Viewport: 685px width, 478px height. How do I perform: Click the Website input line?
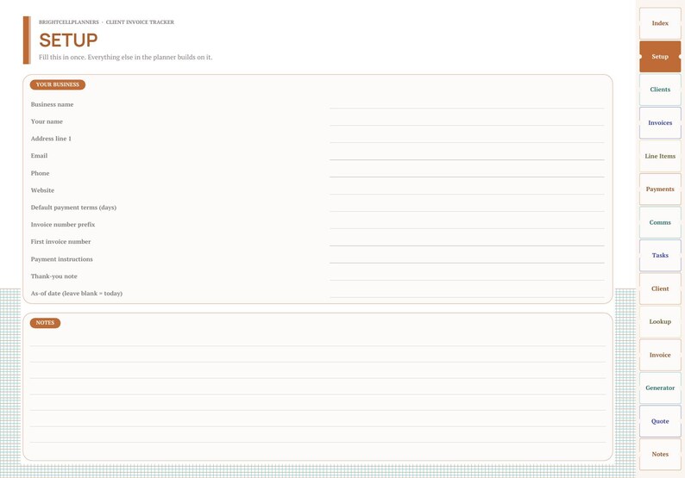tap(467, 189)
